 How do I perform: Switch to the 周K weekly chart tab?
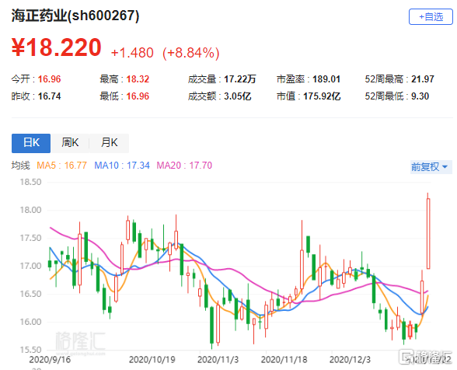pos(70,143)
